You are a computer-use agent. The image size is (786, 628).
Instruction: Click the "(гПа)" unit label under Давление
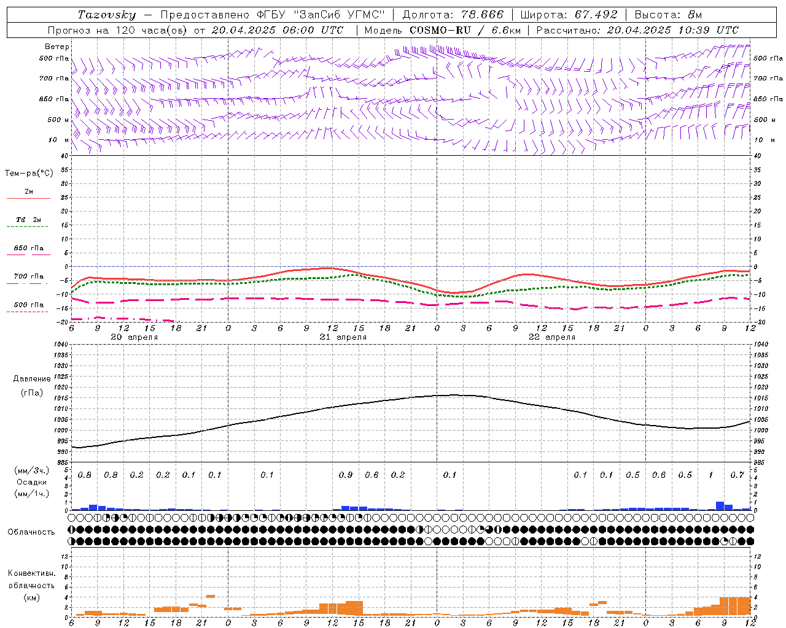coord(32,392)
